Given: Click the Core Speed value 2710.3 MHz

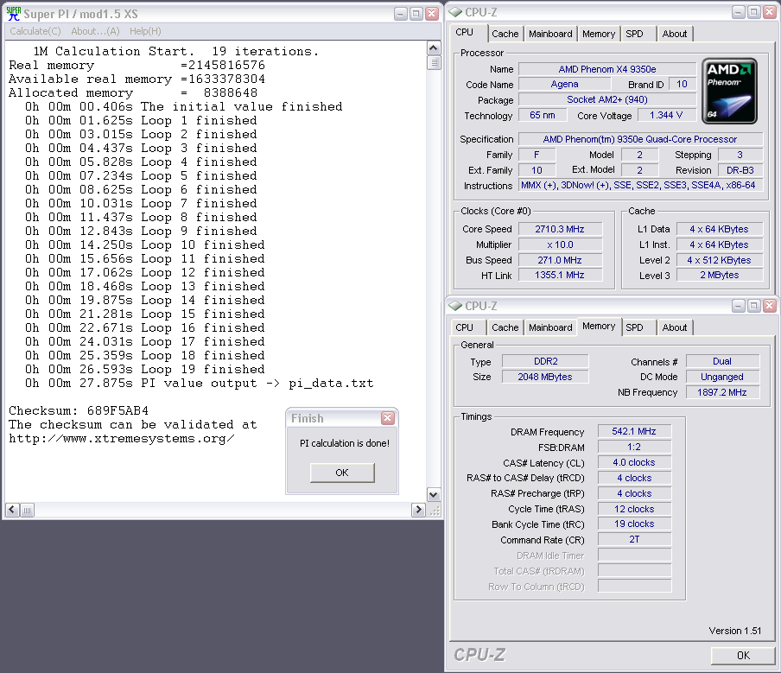Looking at the screenshot, I should (560, 229).
